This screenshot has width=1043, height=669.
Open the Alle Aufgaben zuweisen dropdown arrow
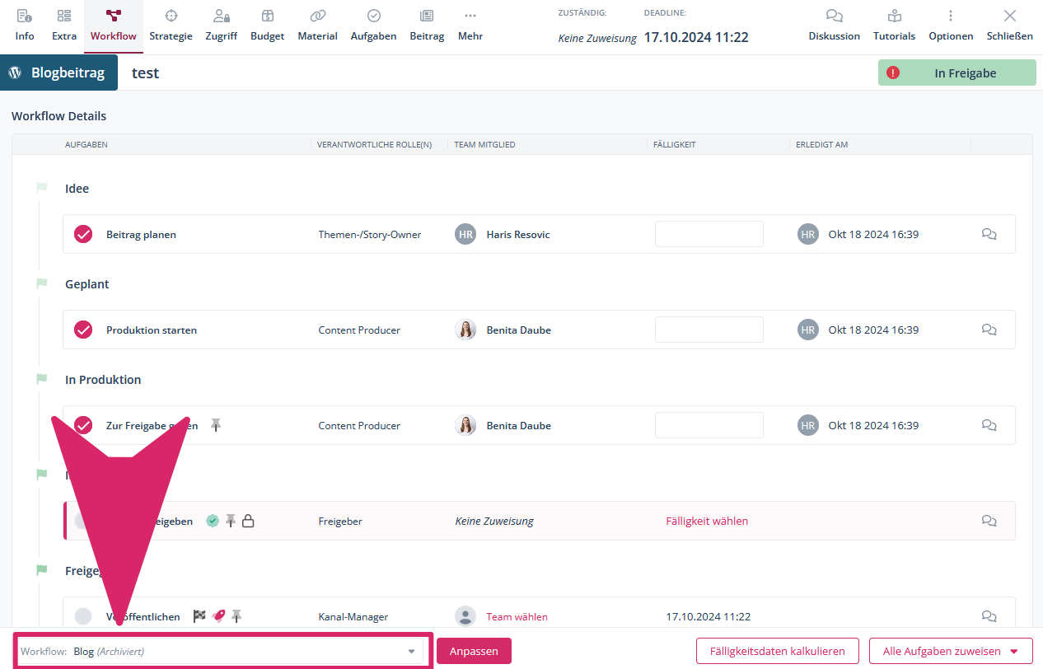(x=1014, y=652)
